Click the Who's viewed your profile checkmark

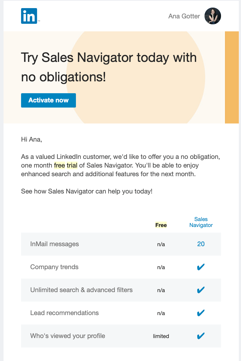pyautogui.click(x=201, y=336)
